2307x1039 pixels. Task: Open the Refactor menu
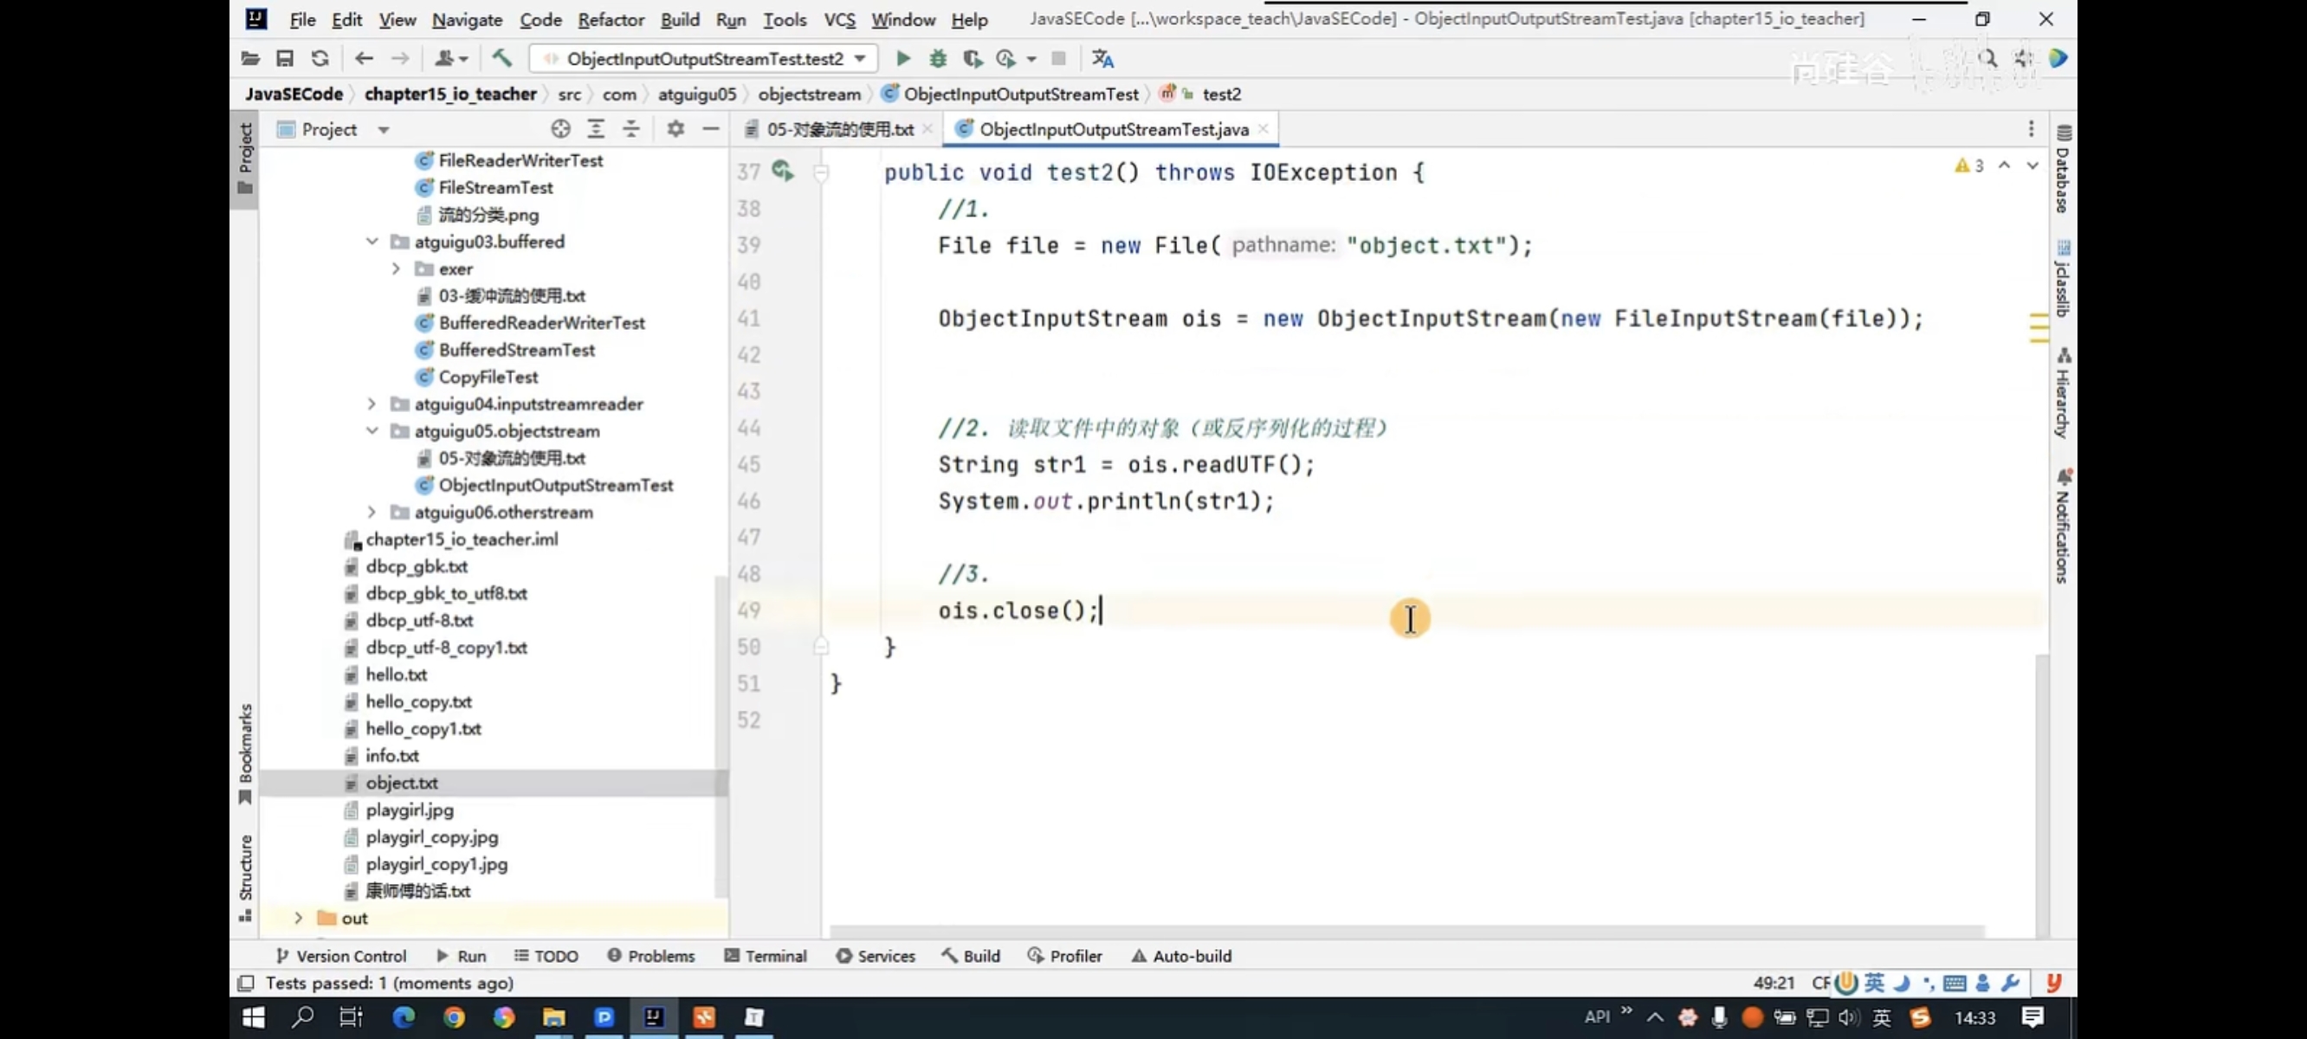coord(610,19)
